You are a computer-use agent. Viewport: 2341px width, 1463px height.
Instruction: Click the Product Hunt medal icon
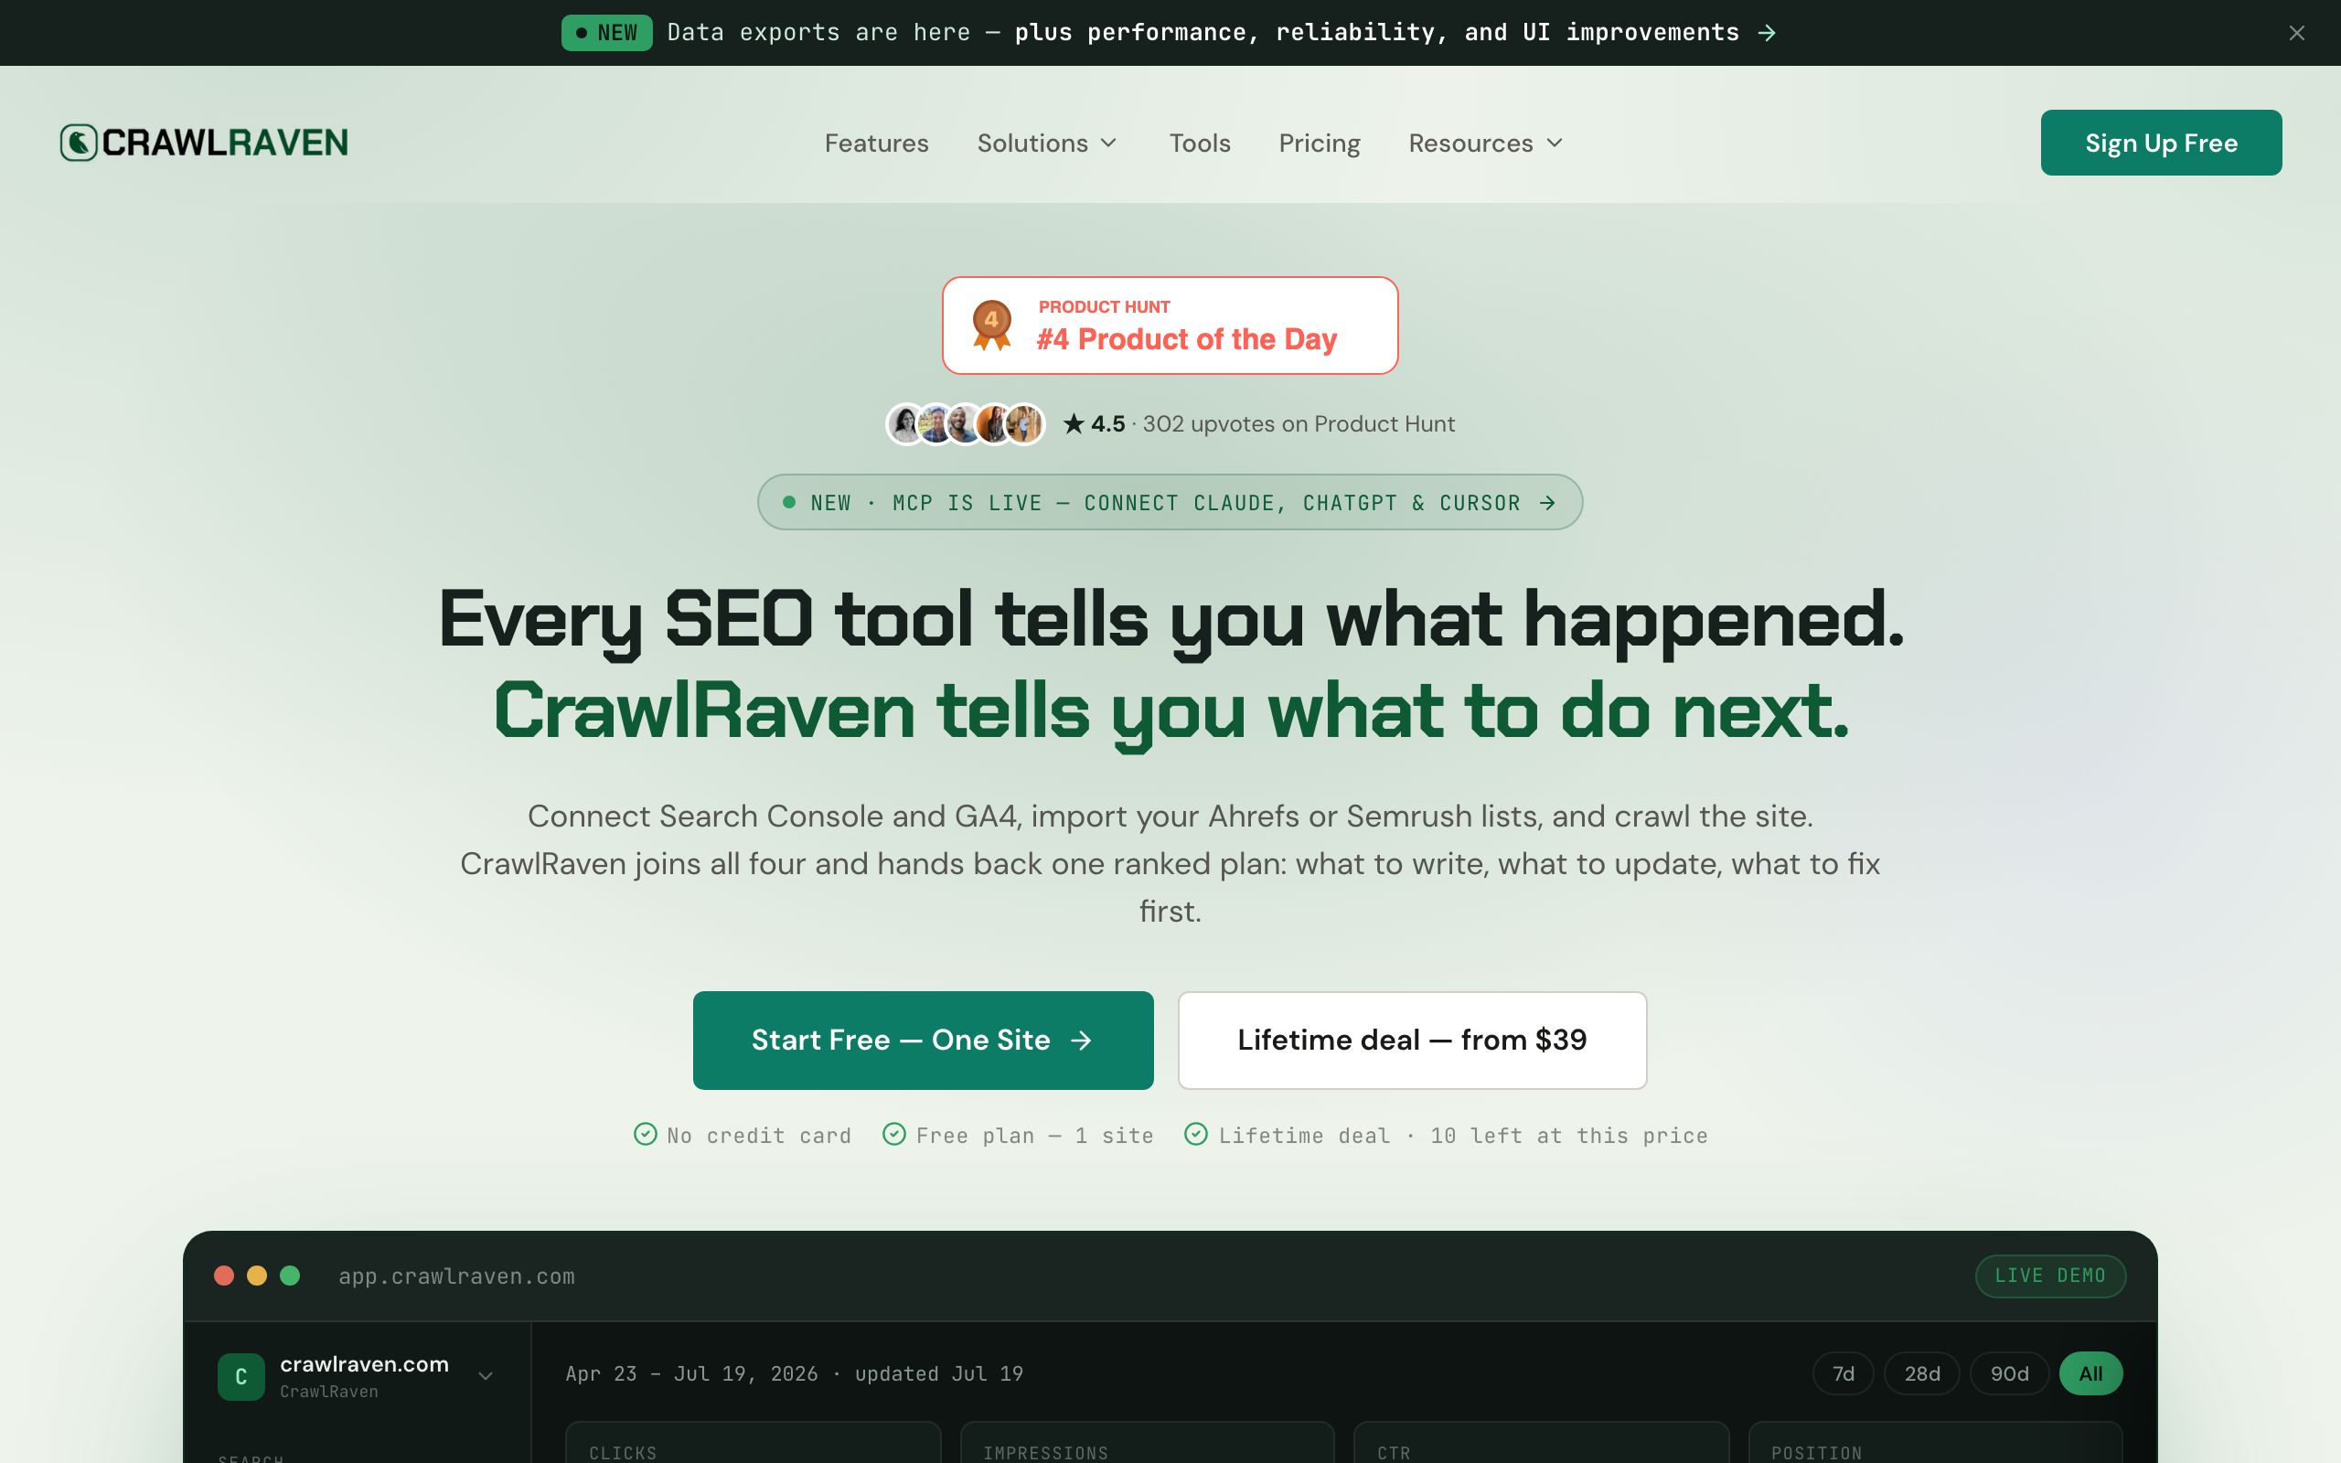[991, 326]
